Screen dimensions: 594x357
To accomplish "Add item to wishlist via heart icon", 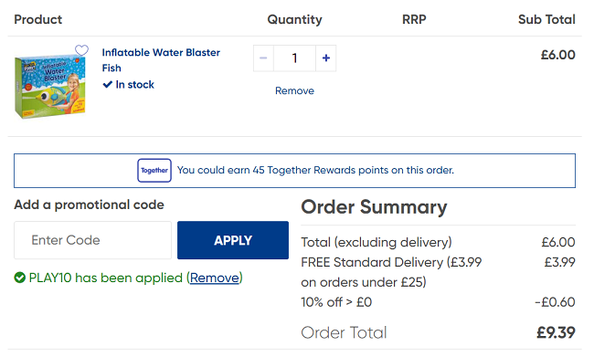I will (81, 50).
